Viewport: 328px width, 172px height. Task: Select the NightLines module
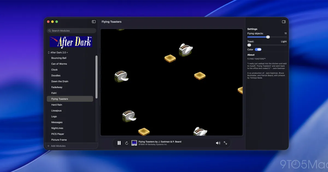pos(70,128)
